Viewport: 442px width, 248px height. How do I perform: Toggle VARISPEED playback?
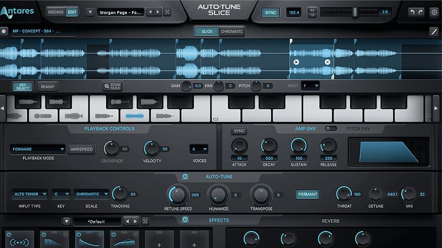81,149
